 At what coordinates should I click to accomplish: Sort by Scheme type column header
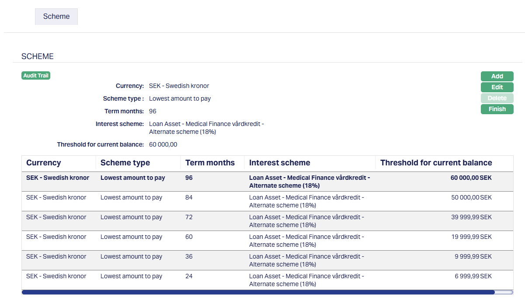pos(125,163)
